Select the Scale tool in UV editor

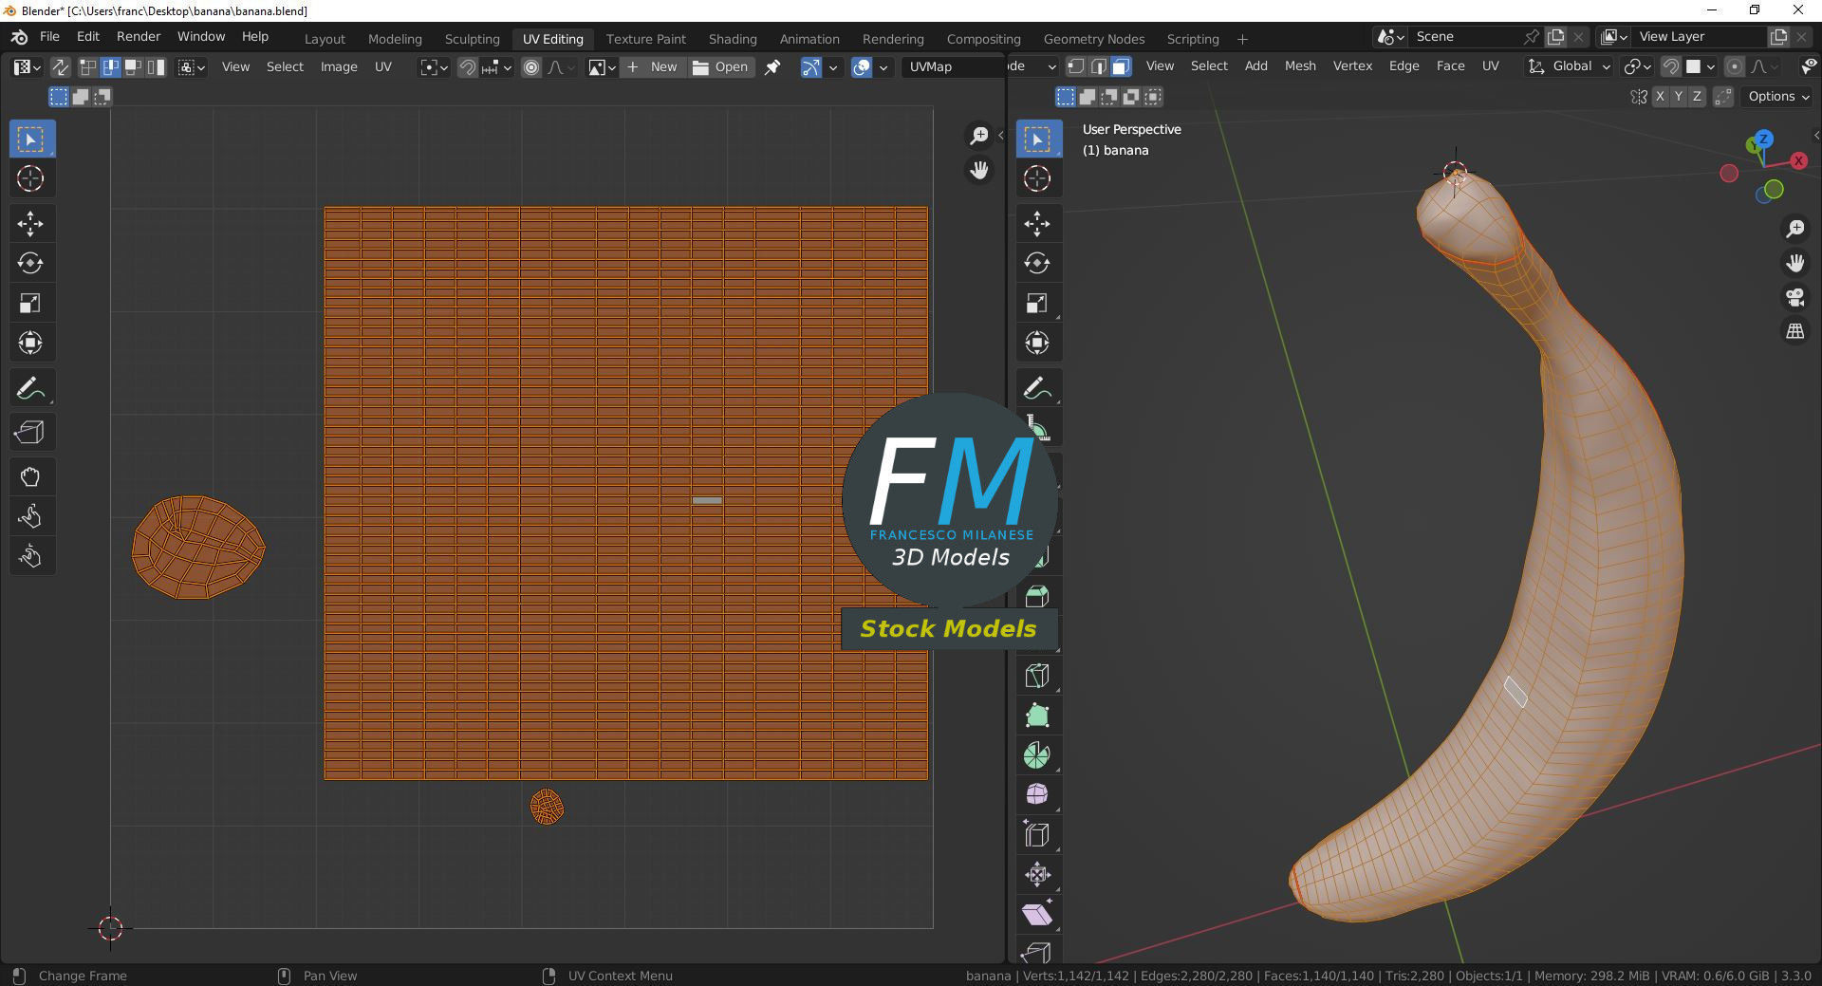pos(30,304)
